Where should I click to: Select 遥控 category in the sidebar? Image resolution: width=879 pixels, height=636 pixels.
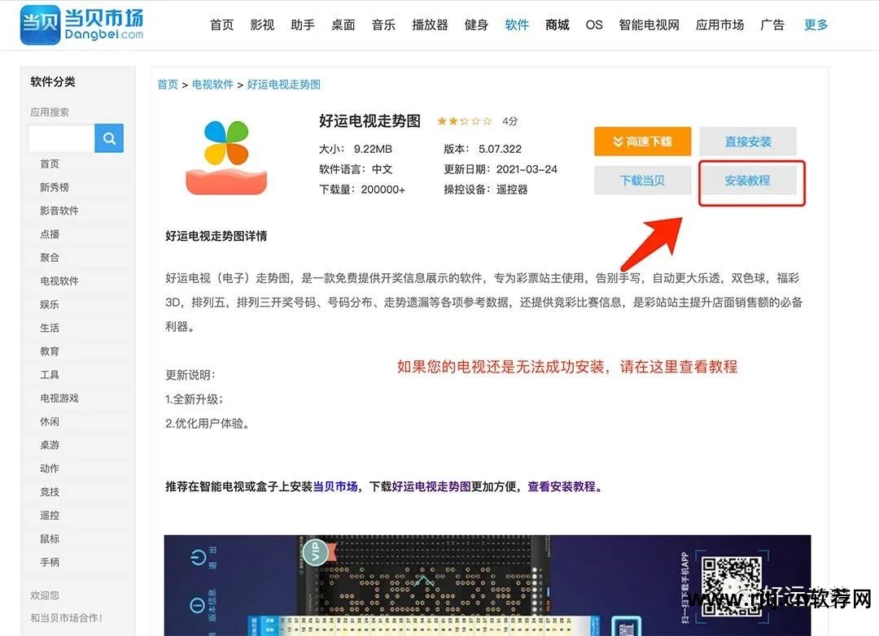coord(49,515)
